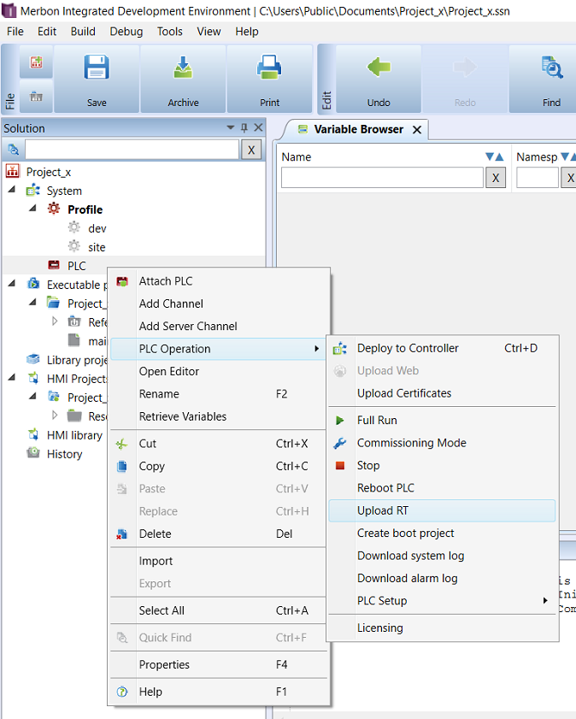Click the Variable Browser tab icon
Viewport: 576px width, 719px height.
click(x=303, y=129)
